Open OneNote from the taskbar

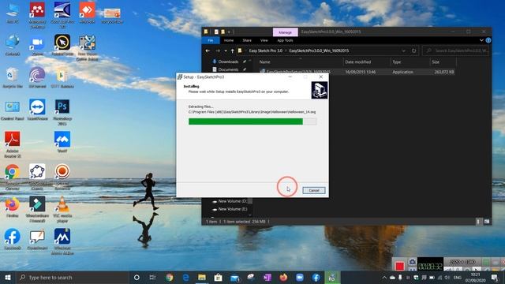(x=267, y=277)
